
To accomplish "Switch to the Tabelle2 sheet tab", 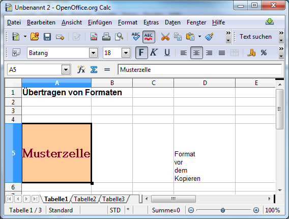I will click(x=85, y=199).
